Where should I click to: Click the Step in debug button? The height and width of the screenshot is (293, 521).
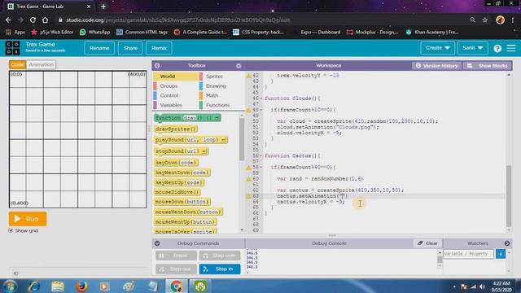point(220,269)
